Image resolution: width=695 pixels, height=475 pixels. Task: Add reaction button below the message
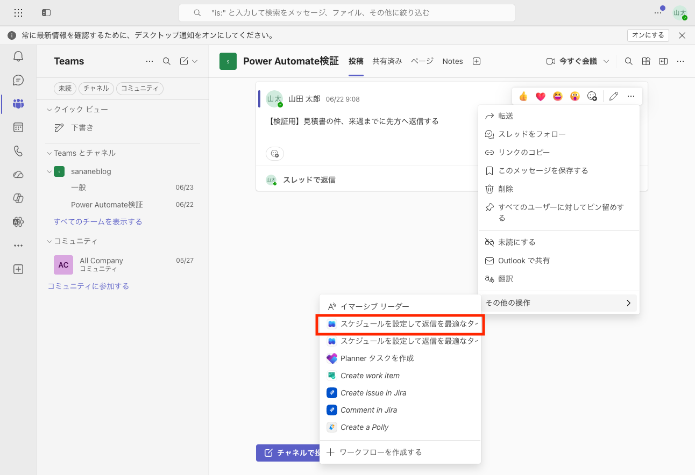[x=275, y=154]
